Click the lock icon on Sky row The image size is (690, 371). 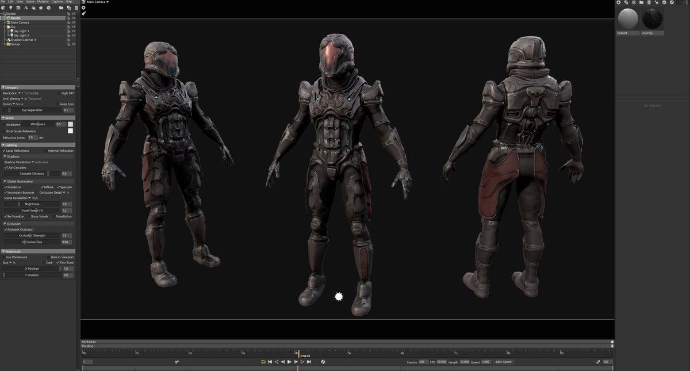pyautogui.click(x=68, y=26)
